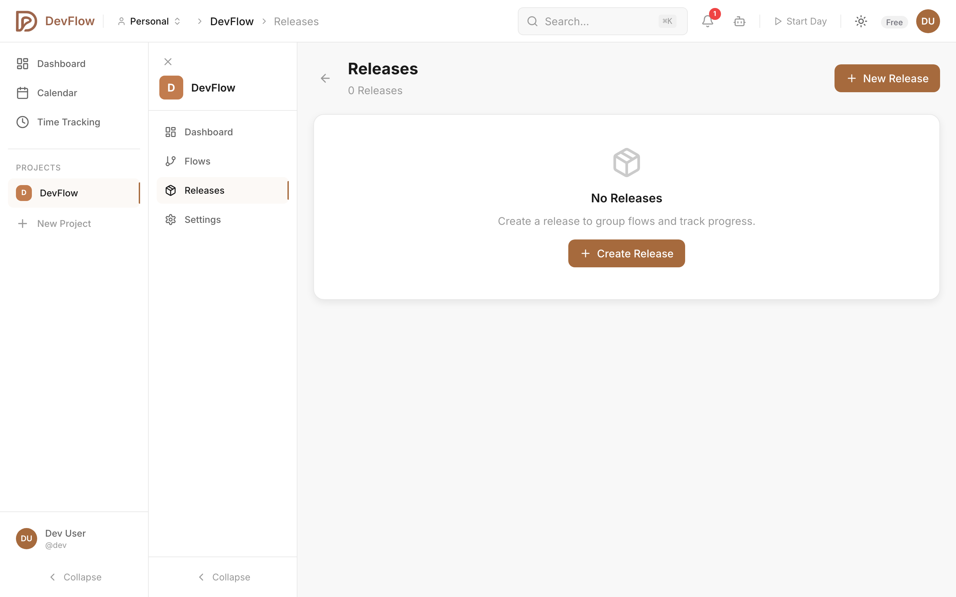Open DevFlow project Settings
Image resolution: width=956 pixels, height=597 pixels.
click(203, 219)
